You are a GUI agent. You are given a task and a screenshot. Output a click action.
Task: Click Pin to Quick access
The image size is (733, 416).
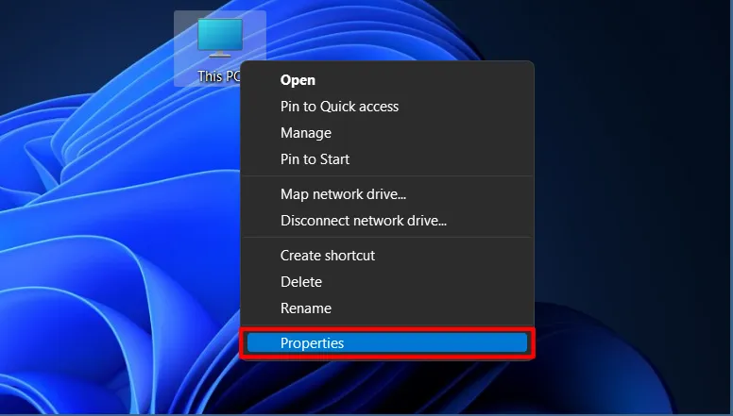click(387, 107)
